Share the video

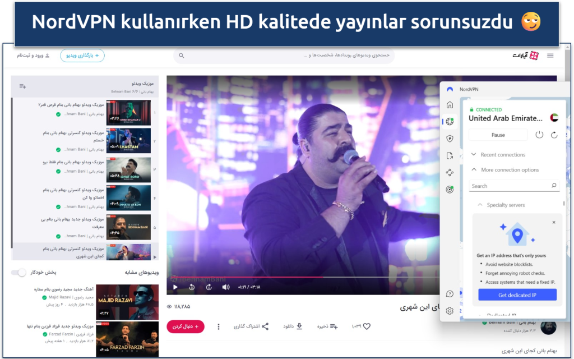click(x=265, y=326)
